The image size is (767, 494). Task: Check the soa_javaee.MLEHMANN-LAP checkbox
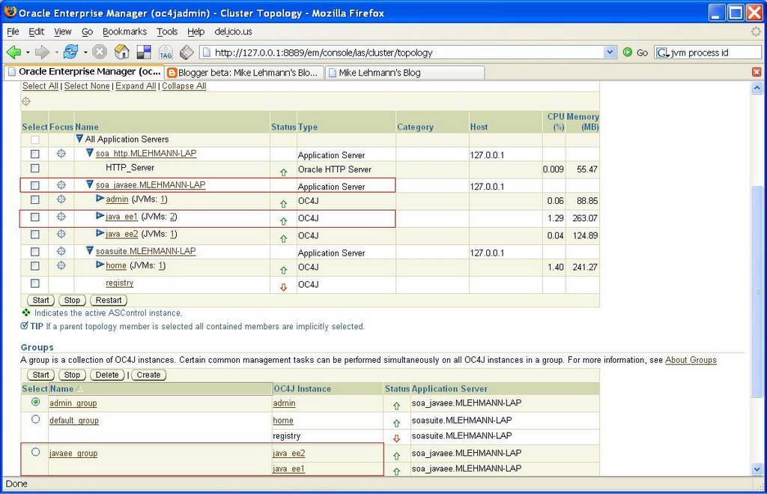point(34,186)
